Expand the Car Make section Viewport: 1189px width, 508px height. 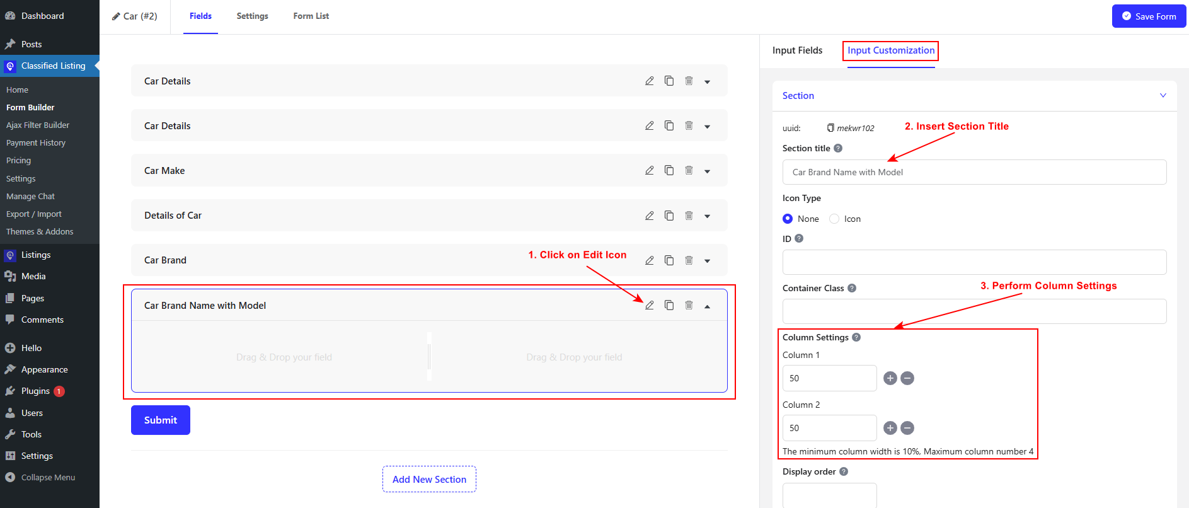pos(708,171)
